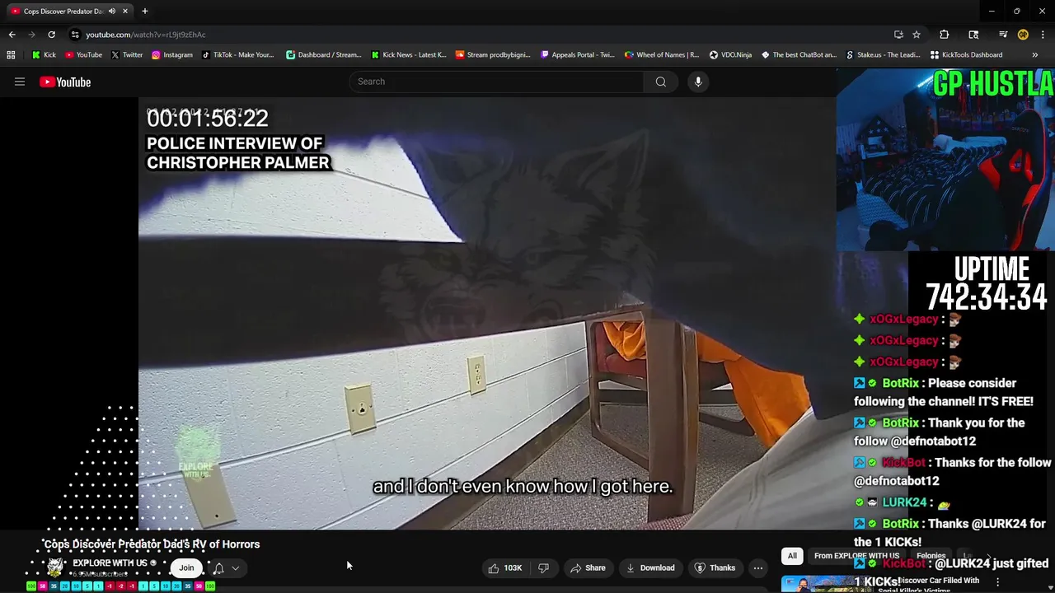
Task: Open the KickTools Dashboard bookmark
Action: (967, 54)
